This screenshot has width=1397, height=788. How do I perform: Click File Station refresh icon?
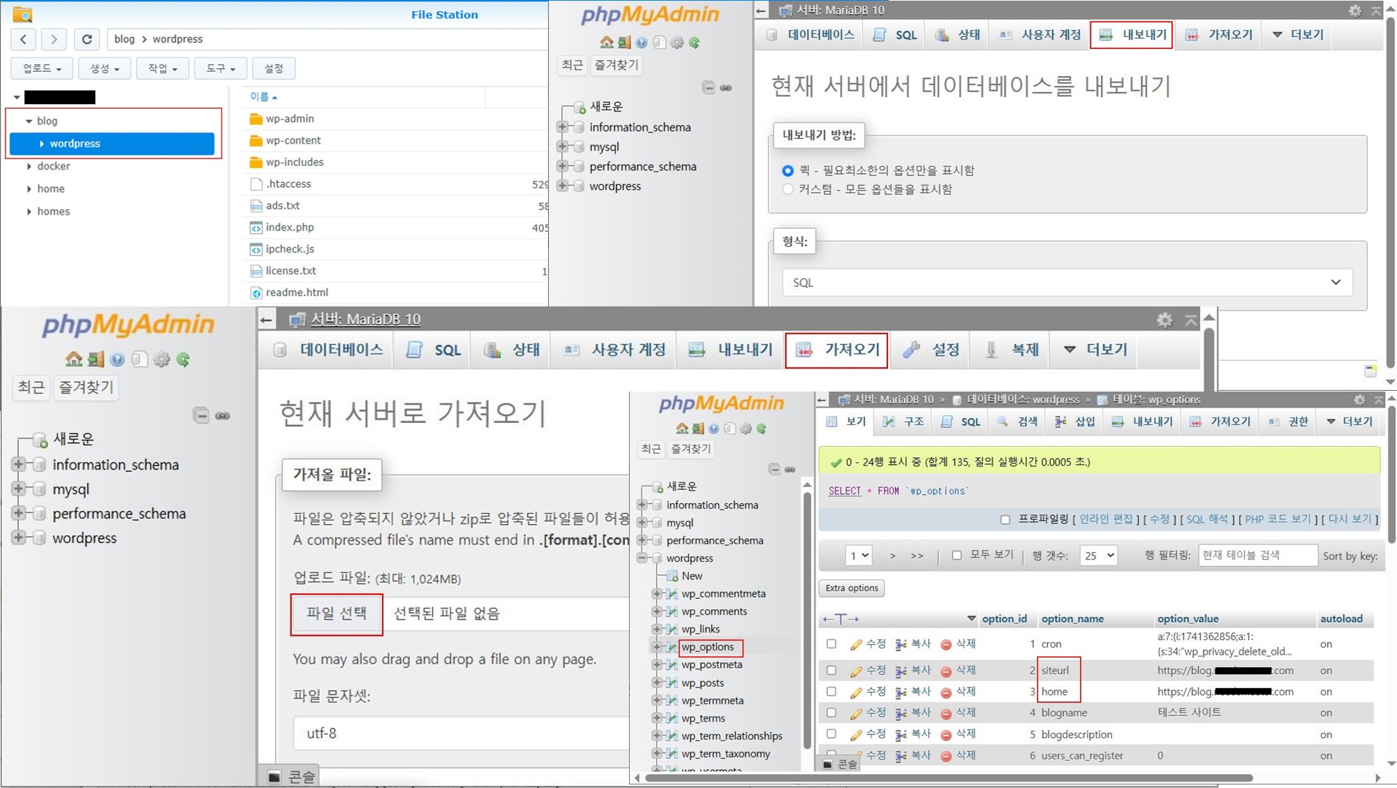click(87, 39)
